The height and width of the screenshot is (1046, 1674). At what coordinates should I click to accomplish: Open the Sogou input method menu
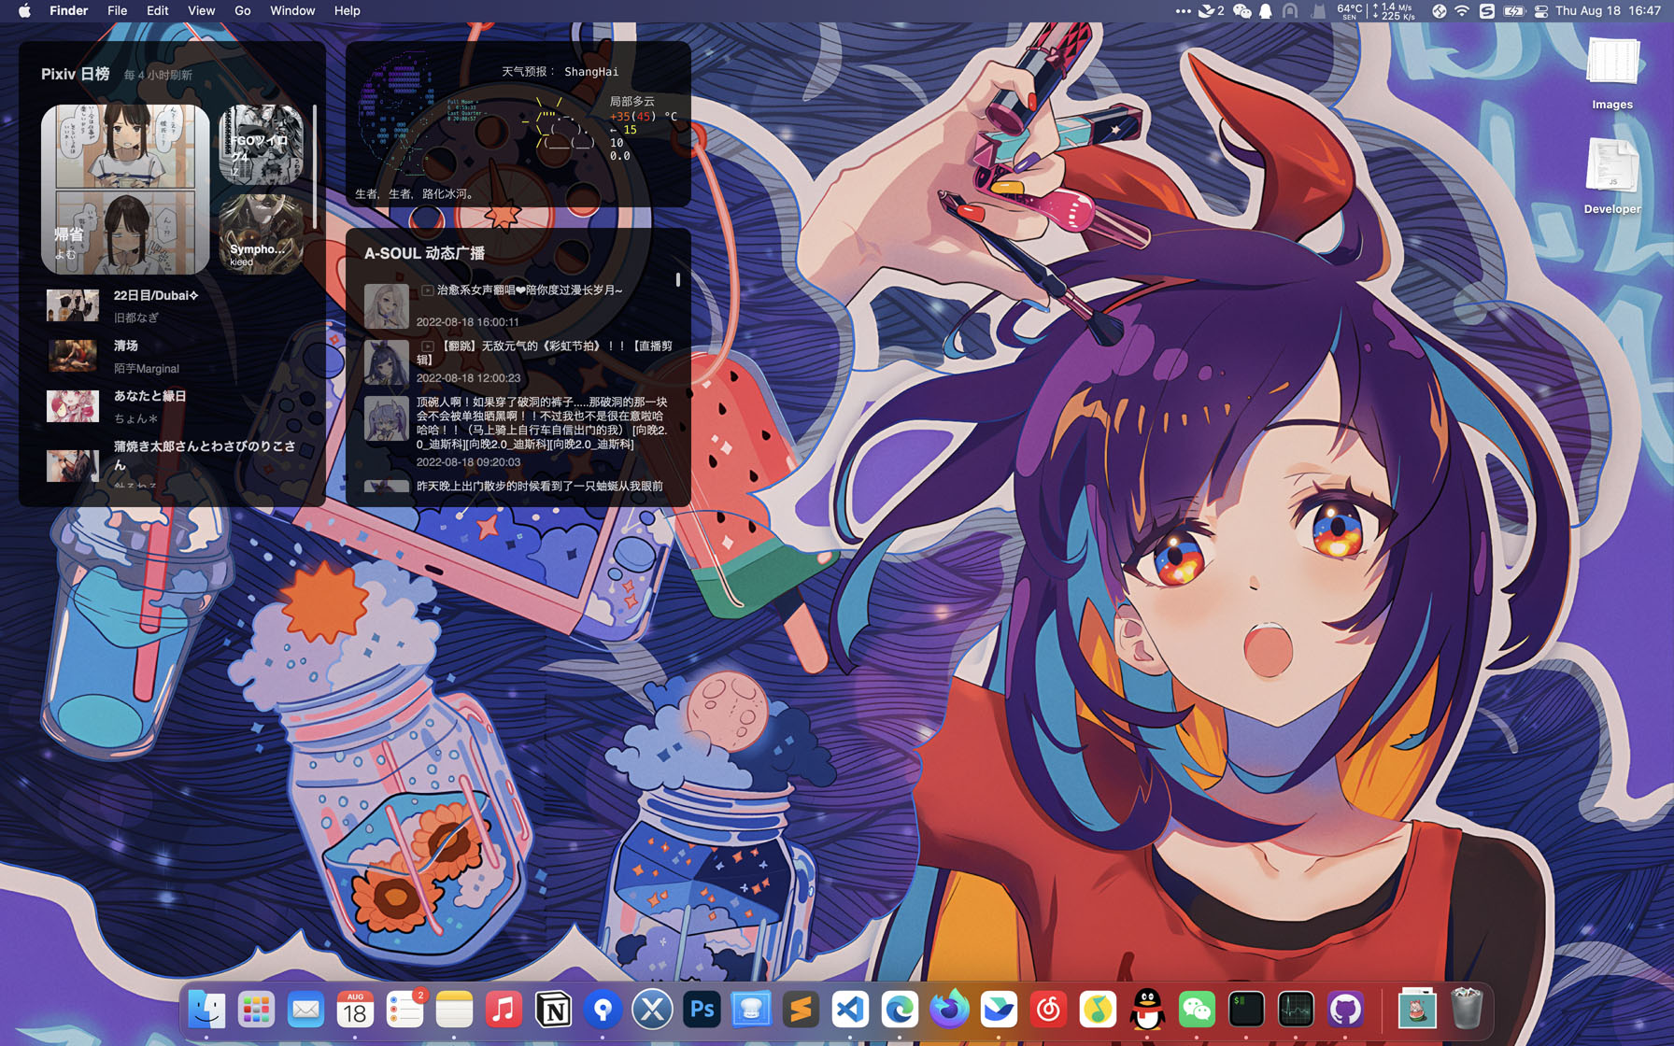coord(1487,11)
